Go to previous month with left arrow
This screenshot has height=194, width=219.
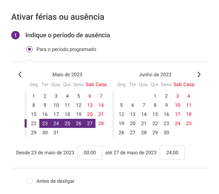tap(20, 75)
